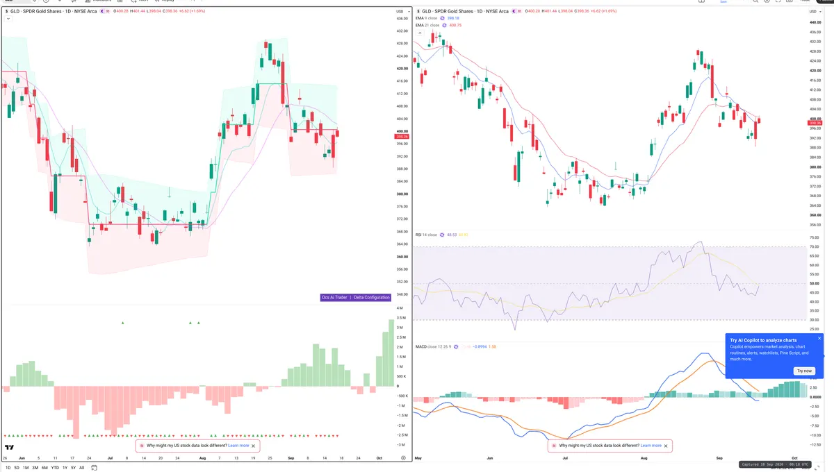
Task: Open Learn more link in right chart notice
Action: pyautogui.click(x=651, y=446)
